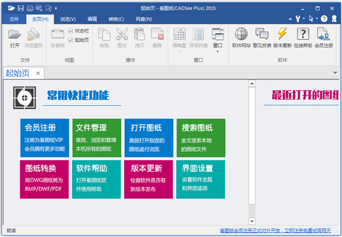The image size is (342, 237).
Task: Click the 图纸转换 tile
Action: click(44, 179)
